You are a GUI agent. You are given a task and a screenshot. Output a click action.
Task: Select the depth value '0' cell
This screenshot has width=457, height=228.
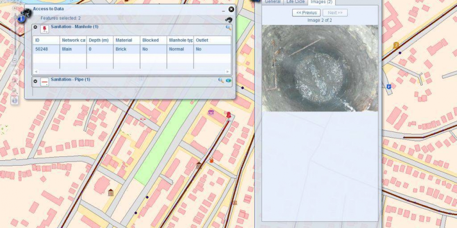pos(100,49)
